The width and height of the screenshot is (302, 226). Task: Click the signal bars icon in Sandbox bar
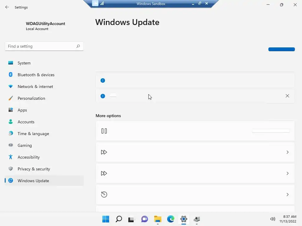[102, 3]
